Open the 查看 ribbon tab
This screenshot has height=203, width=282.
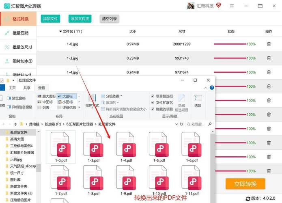[x=41, y=88]
